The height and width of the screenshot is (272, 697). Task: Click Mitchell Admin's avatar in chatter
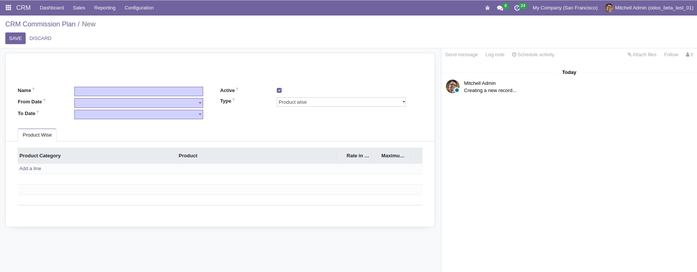point(452,86)
